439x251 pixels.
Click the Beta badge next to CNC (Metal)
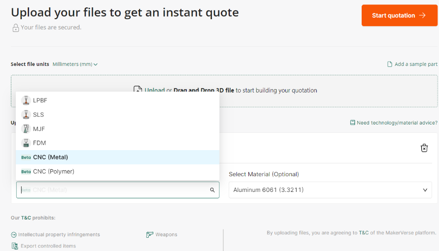coord(26,157)
